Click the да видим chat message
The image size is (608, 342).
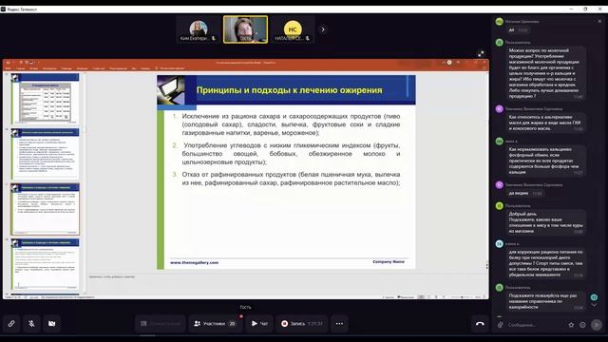pos(525,193)
